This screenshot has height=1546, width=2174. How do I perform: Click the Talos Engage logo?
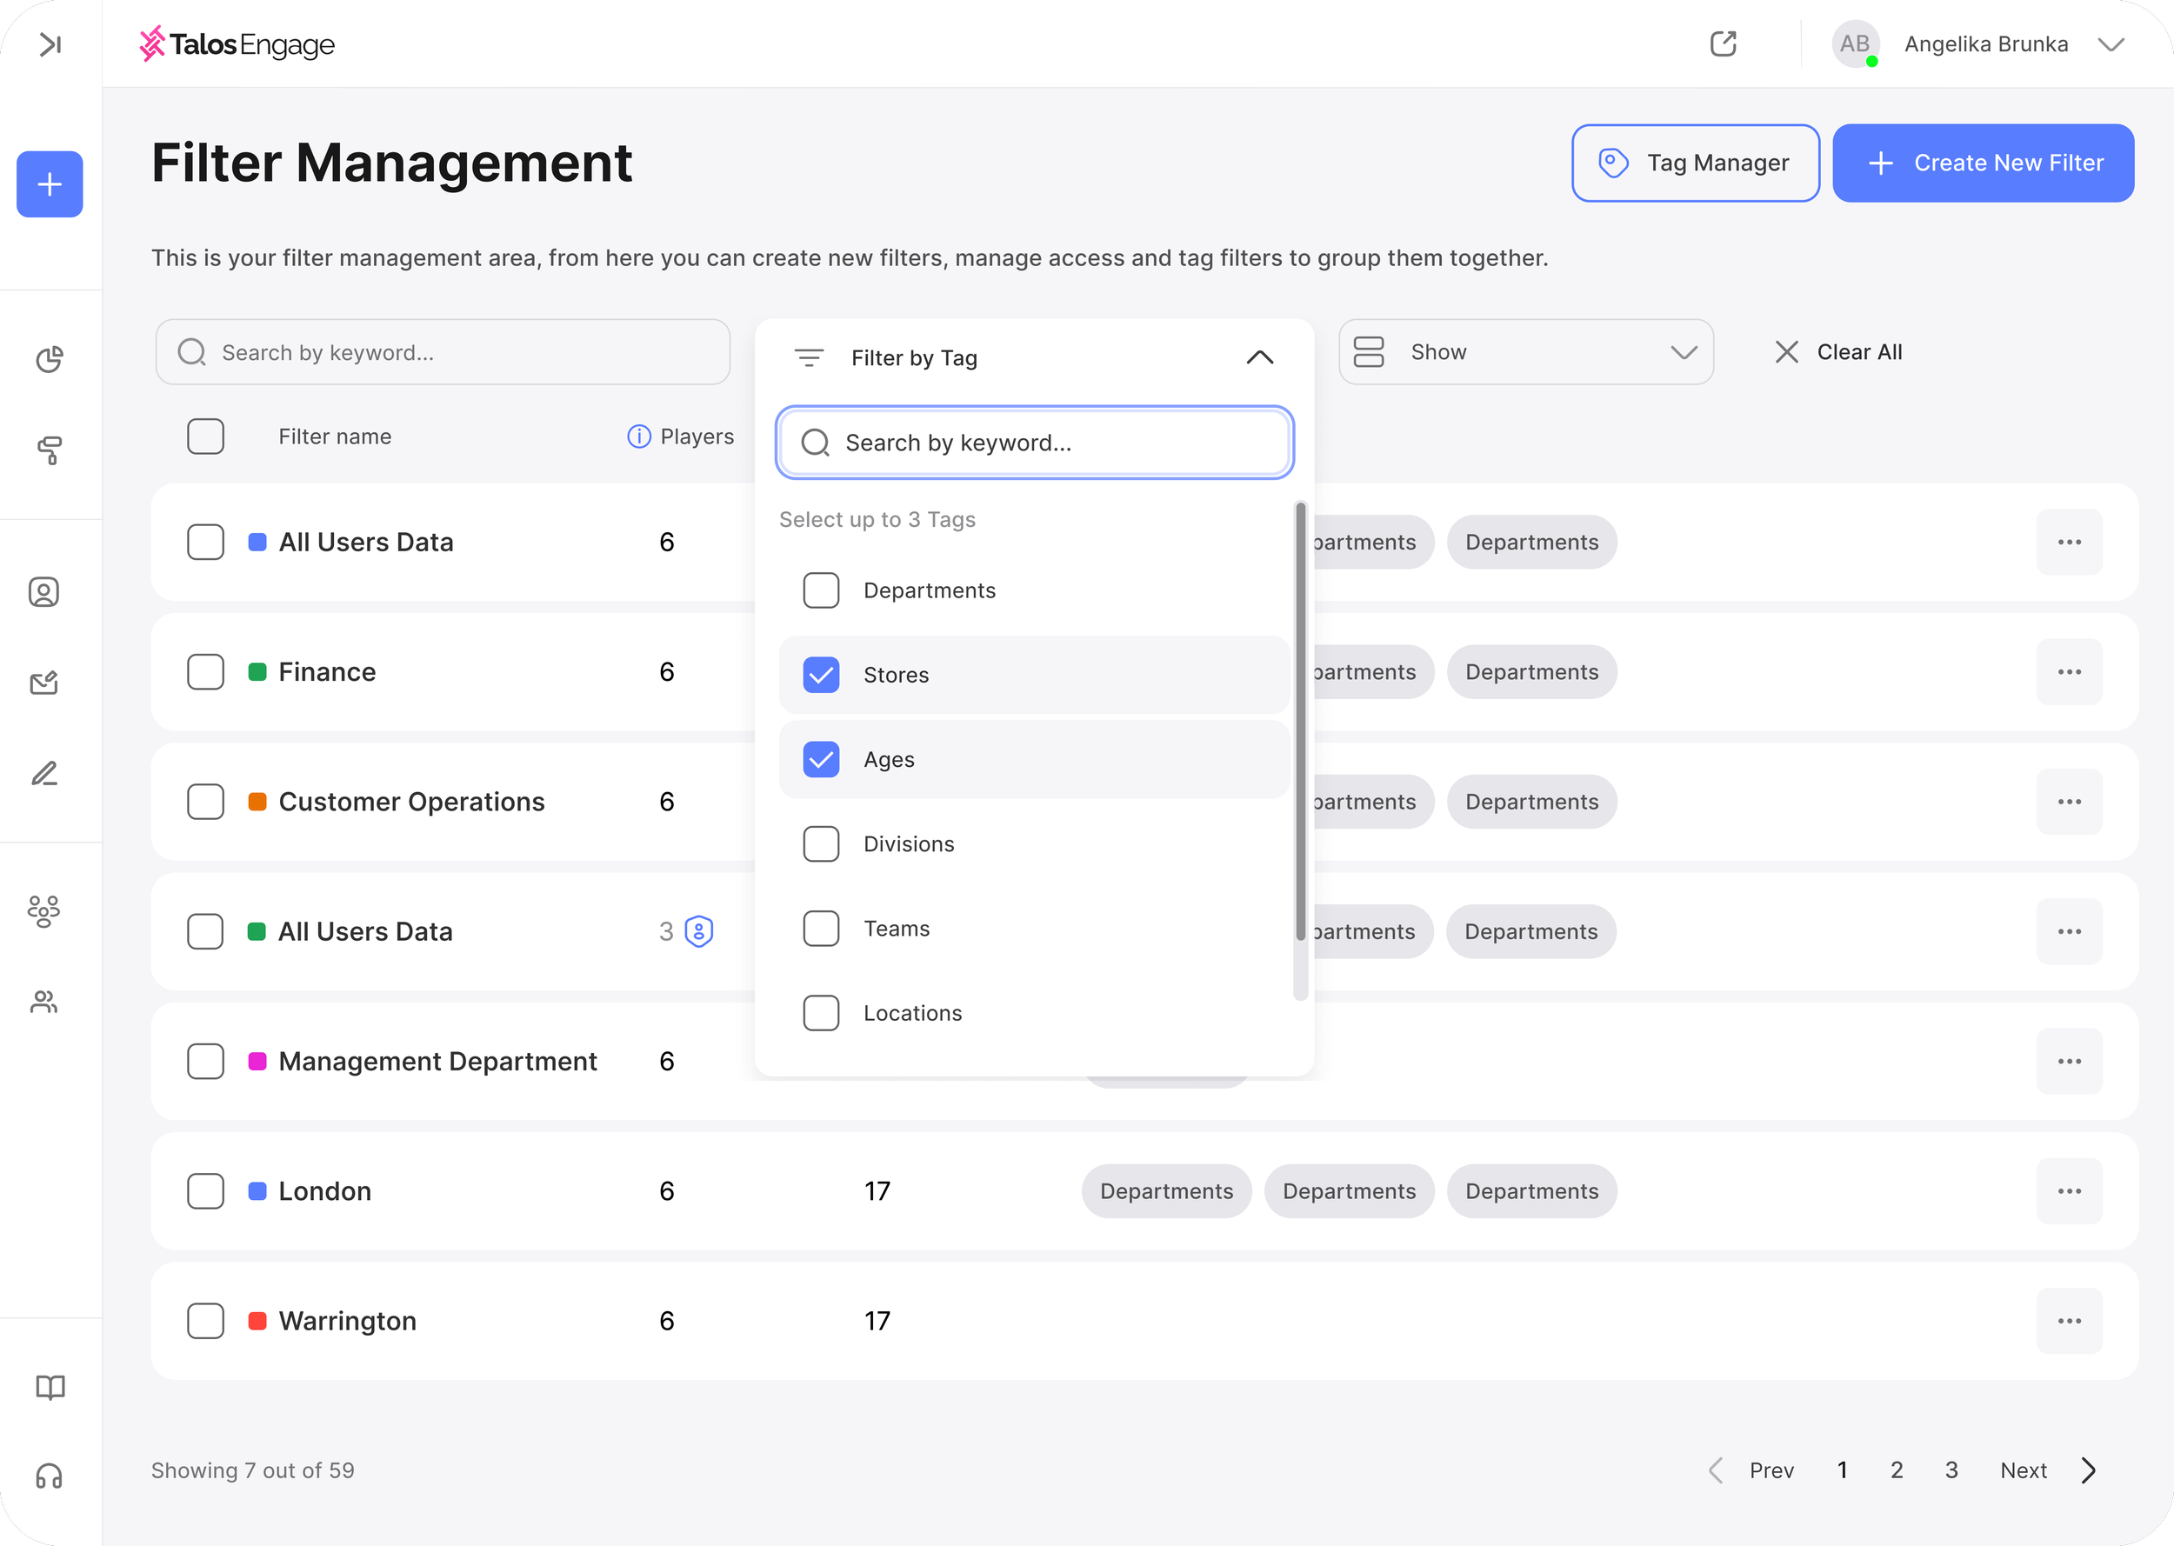[237, 43]
